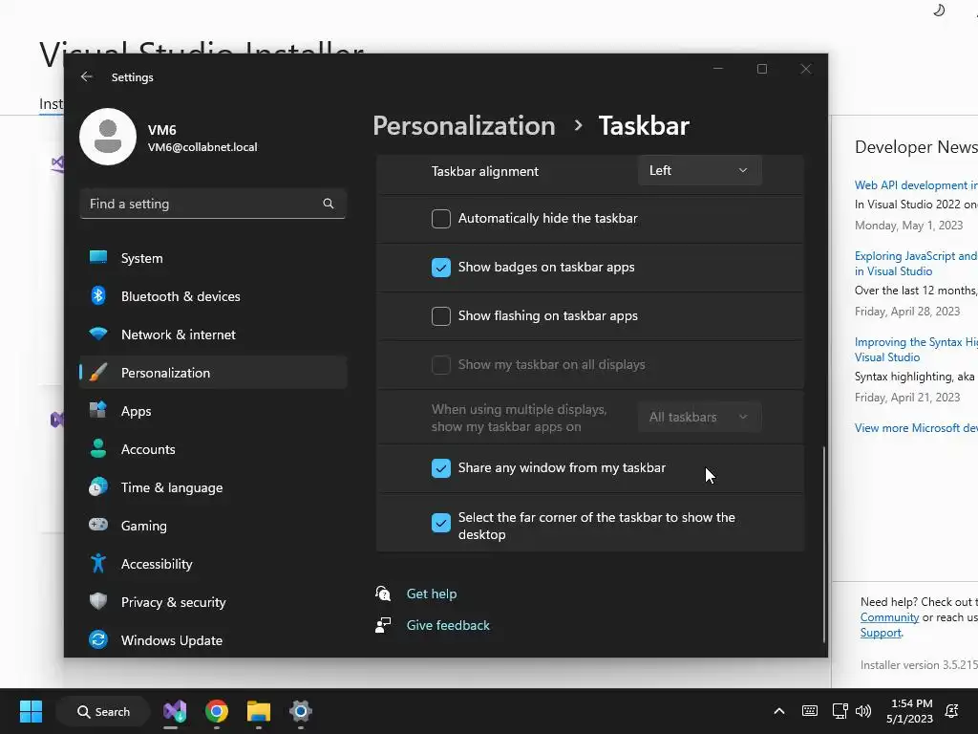Click the search magnifier in Find a setting
This screenshot has height=734, width=978.
click(329, 204)
